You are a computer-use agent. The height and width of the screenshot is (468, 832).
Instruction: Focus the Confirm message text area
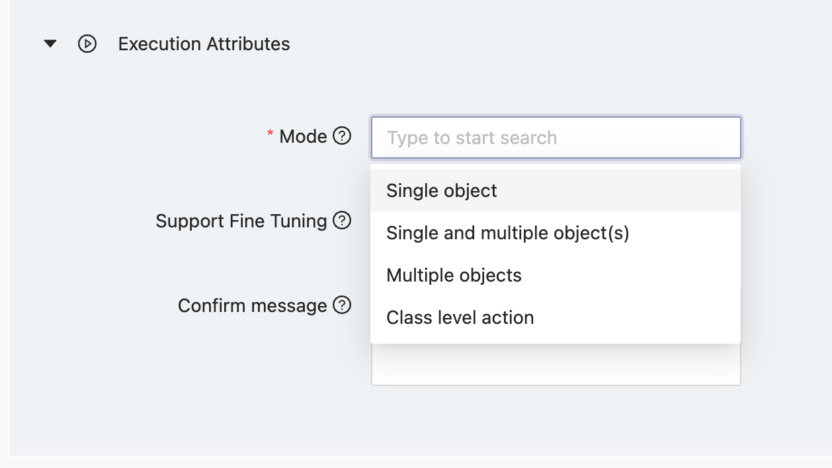point(556,367)
